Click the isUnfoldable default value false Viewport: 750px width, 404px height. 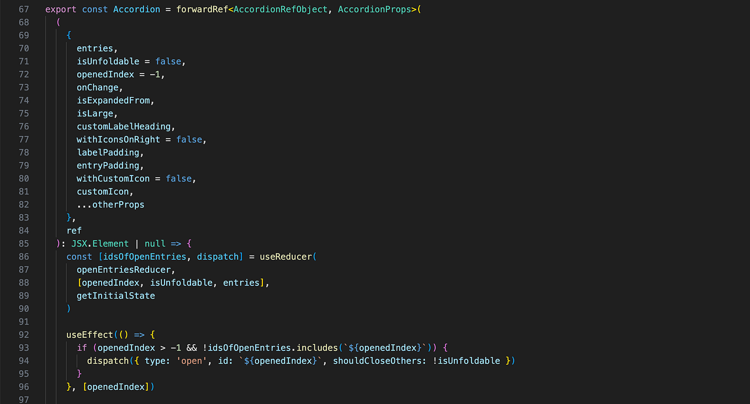coord(167,61)
